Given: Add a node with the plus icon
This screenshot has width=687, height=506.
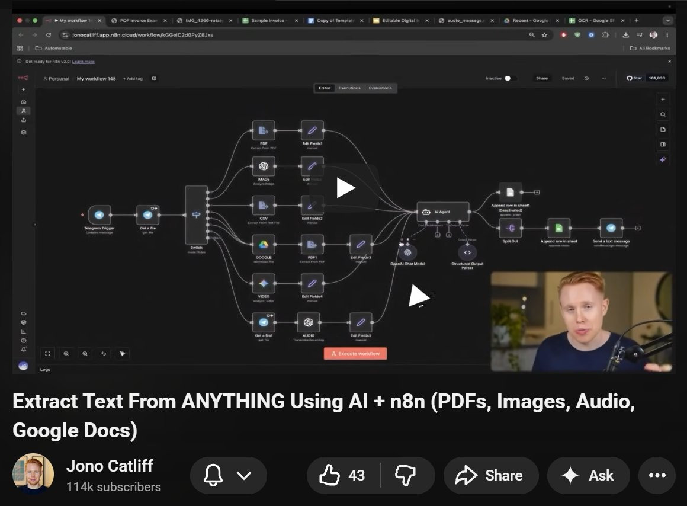Looking at the screenshot, I should [663, 100].
